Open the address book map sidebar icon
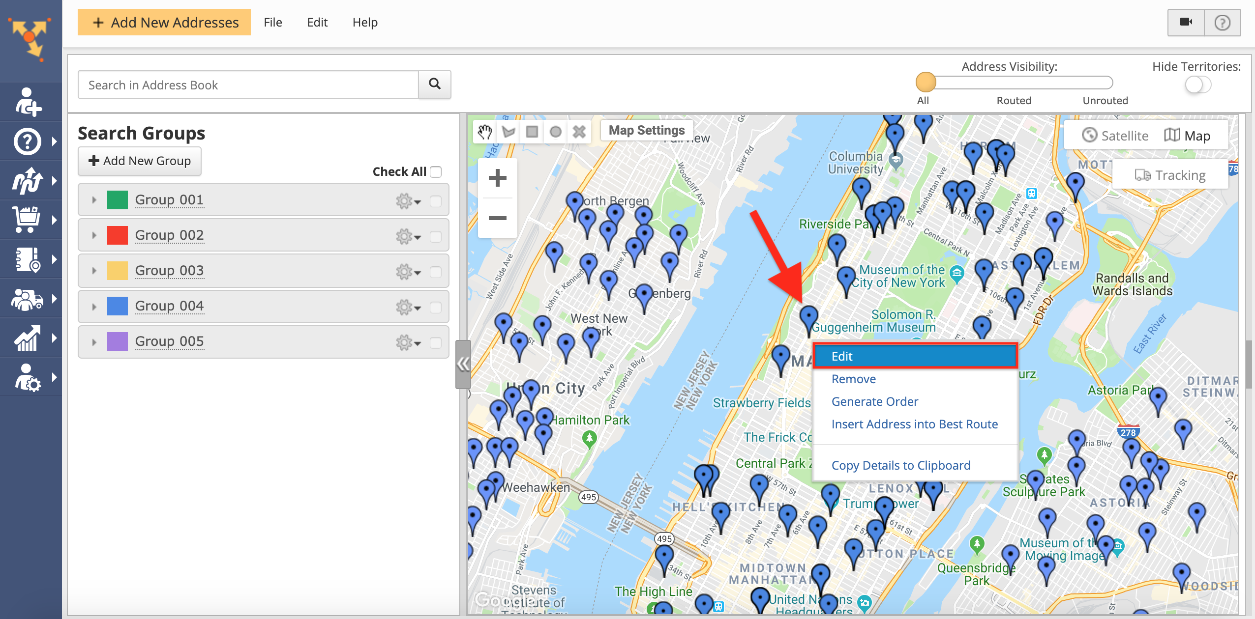The height and width of the screenshot is (619, 1255). click(28, 259)
